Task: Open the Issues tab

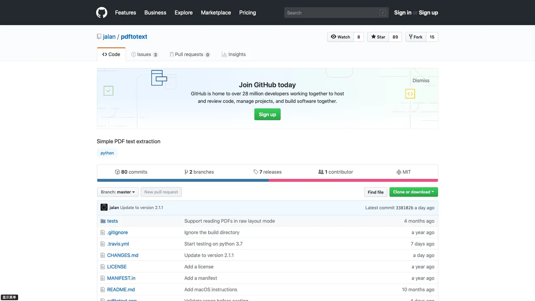Action: click(x=144, y=54)
